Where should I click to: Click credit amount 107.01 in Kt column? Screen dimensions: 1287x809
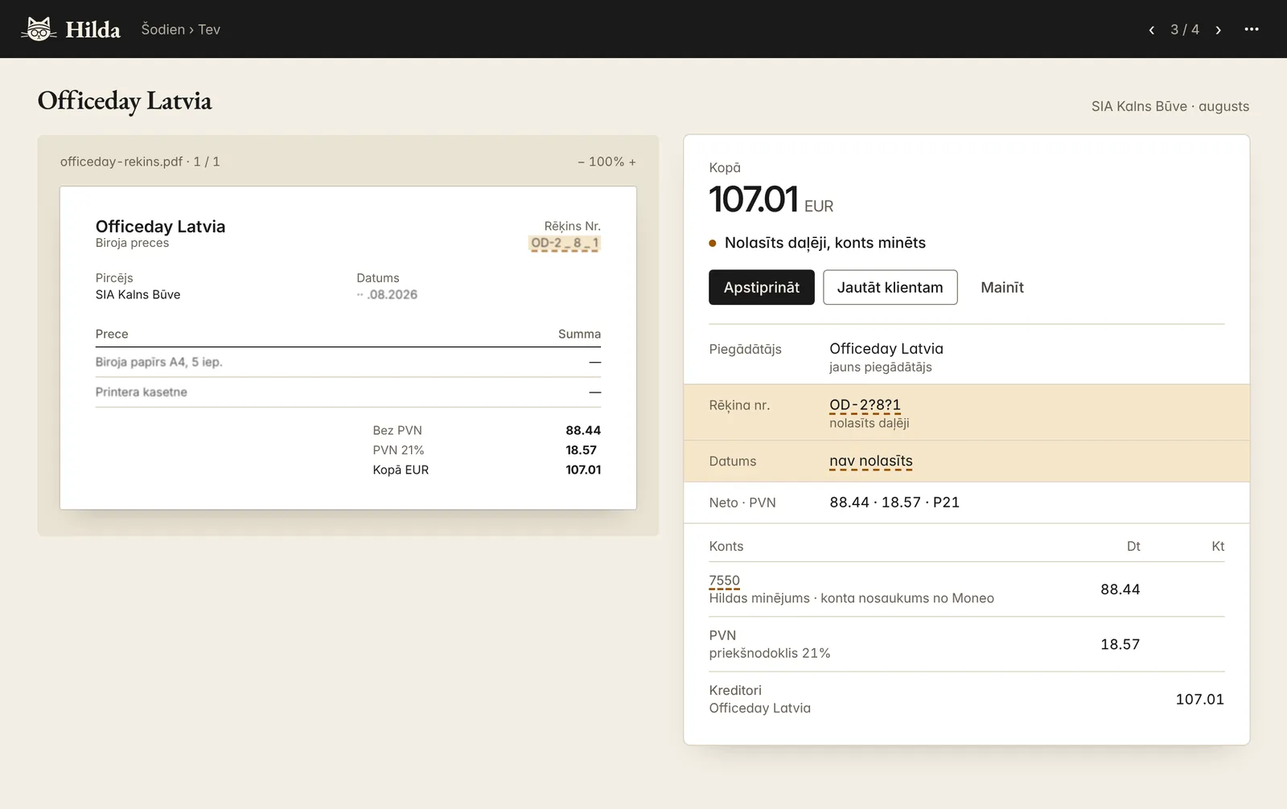tap(1200, 700)
